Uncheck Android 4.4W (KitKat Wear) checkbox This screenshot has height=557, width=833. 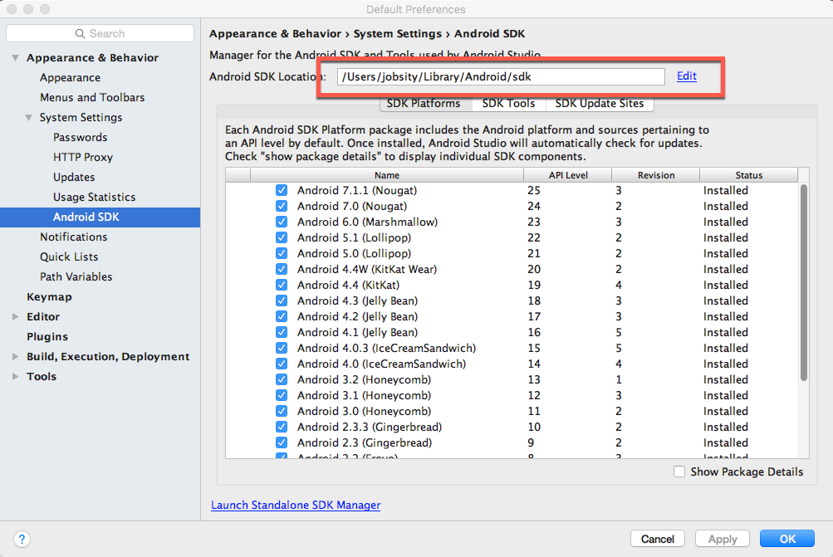(282, 269)
